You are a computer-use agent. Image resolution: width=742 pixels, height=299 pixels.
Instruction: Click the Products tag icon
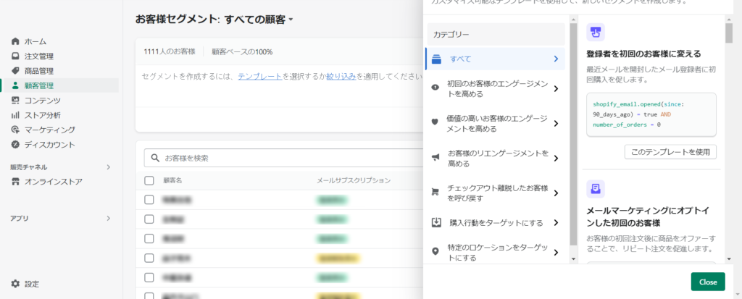pos(15,71)
